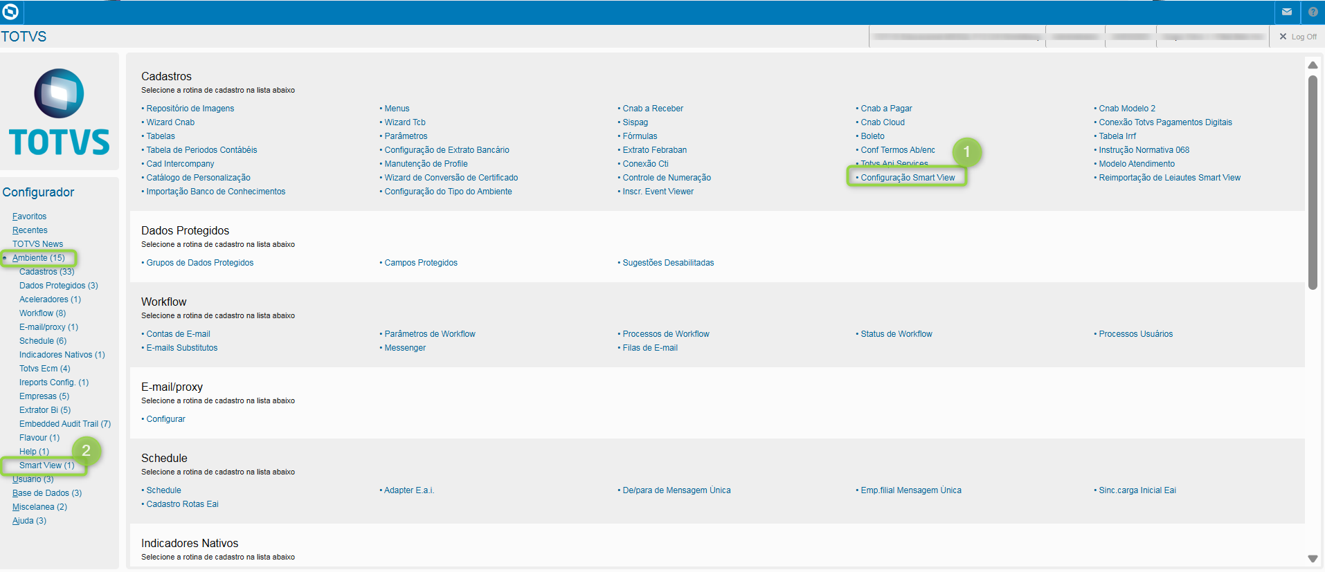This screenshot has width=1325, height=572.
Task: Open the Wizard de Conversão de Certificado link
Action: 451,178
